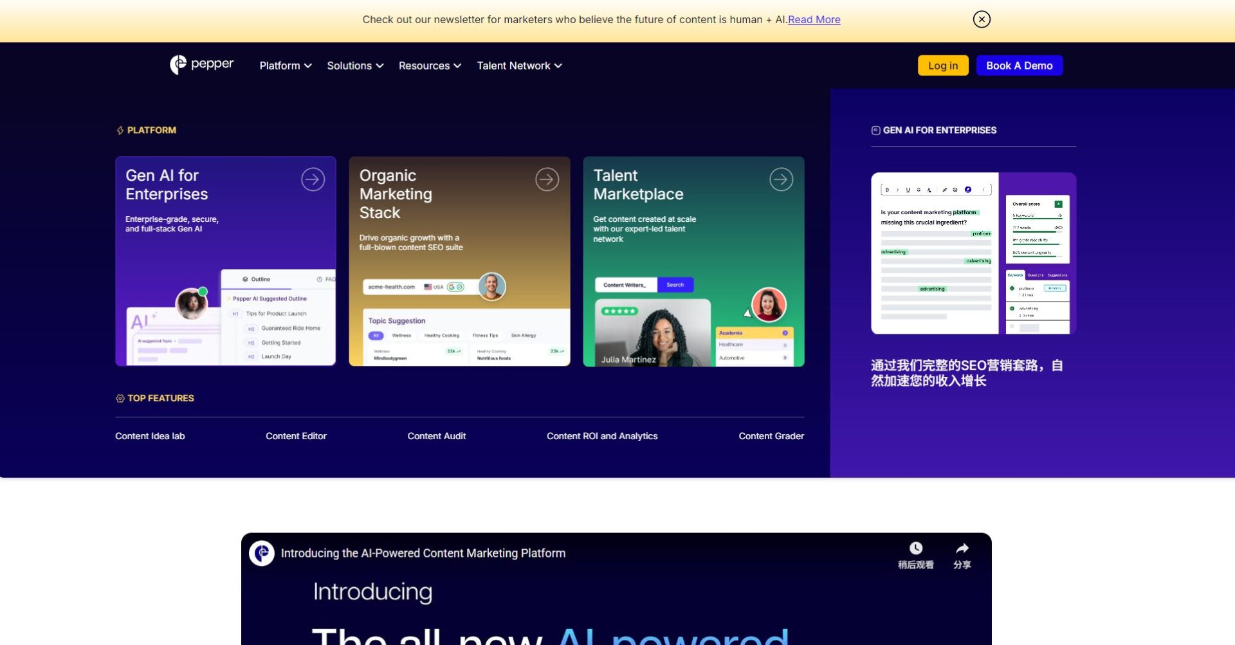Open the Solutions dropdown
The image size is (1235, 645).
coord(354,65)
